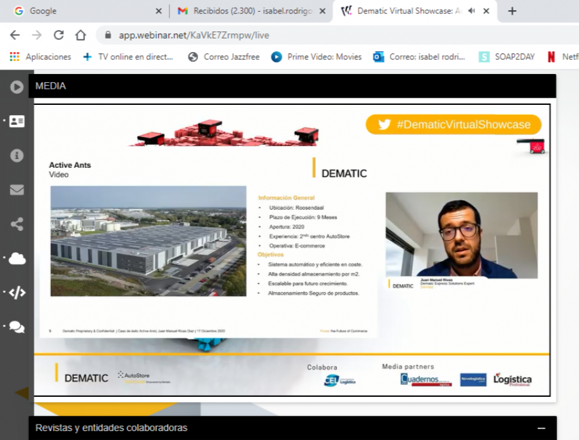Click the 'Sistema automático y eficiente en coste' bullet
The width and height of the screenshot is (579, 440).
coord(315,264)
